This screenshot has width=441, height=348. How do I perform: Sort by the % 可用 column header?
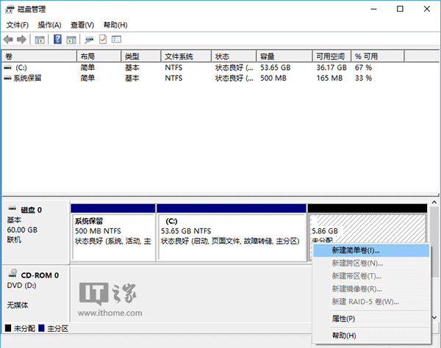378,57
